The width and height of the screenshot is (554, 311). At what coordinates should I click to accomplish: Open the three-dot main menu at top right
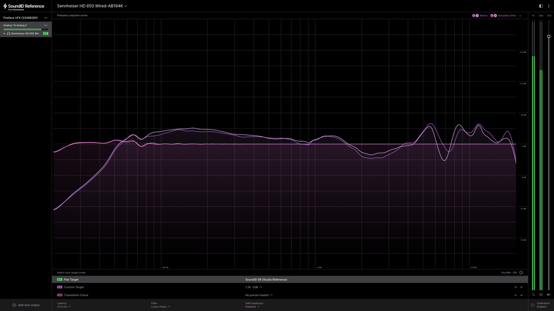coord(549,6)
